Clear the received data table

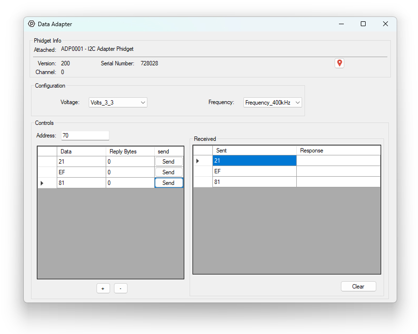[x=358, y=287]
